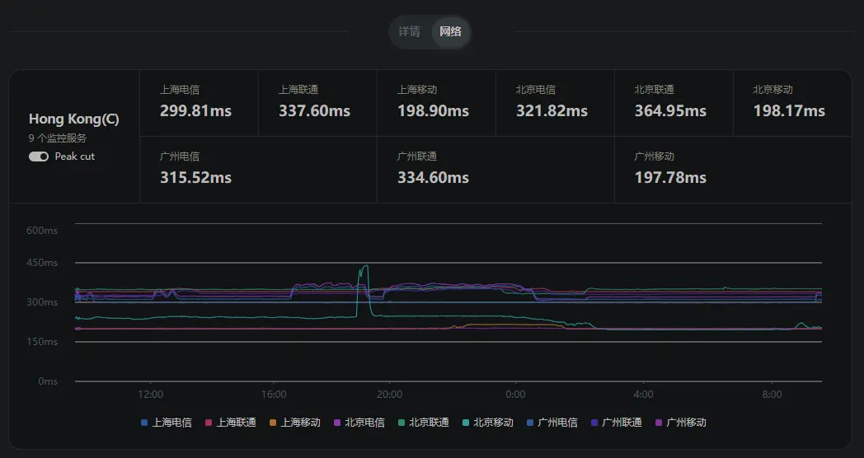Select the 广州联通 latency card

coord(495,170)
